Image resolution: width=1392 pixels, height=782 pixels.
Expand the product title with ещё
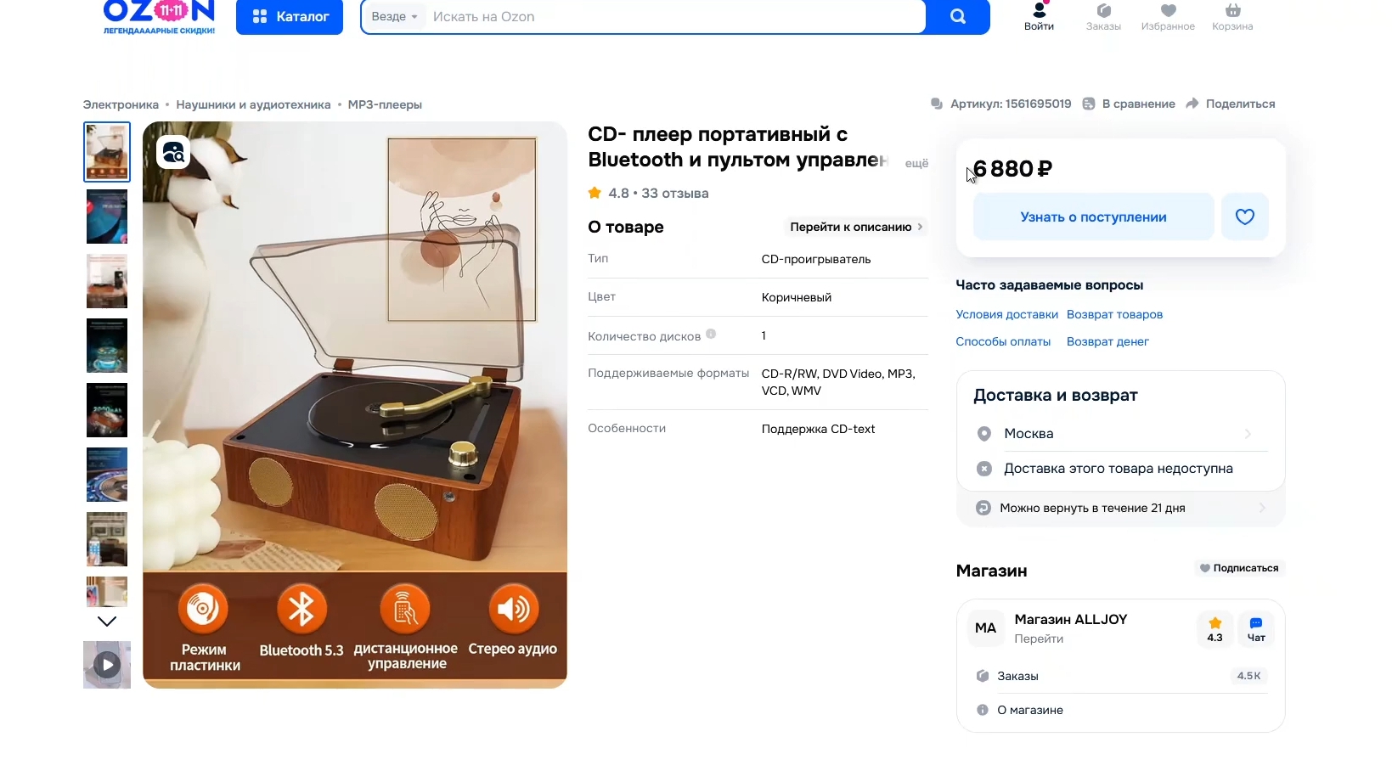click(x=916, y=163)
